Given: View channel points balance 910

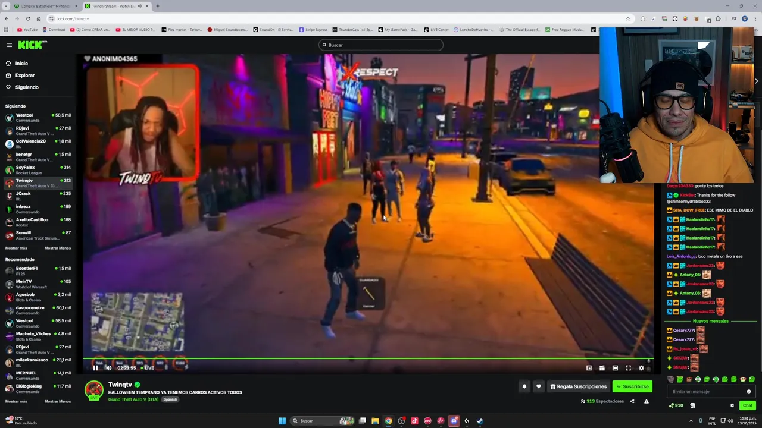Looking at the screenshot, I should click(x=676, y=405).
